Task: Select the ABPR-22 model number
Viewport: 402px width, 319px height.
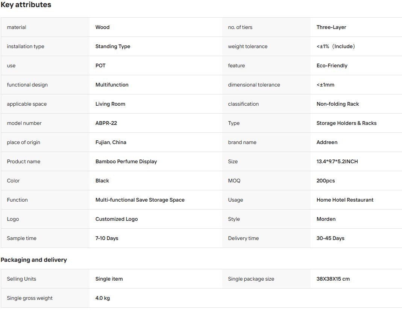Action: pos(106,123)
